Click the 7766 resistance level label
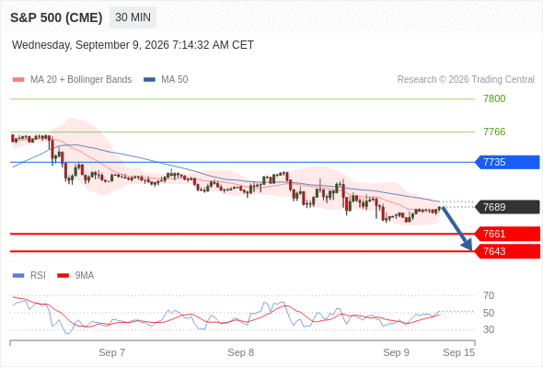This screenshot has height=368, width=543. [494, 132]
